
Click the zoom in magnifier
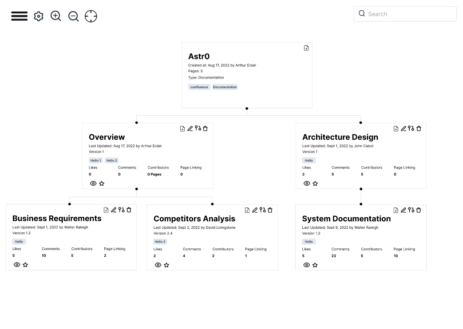56,16
